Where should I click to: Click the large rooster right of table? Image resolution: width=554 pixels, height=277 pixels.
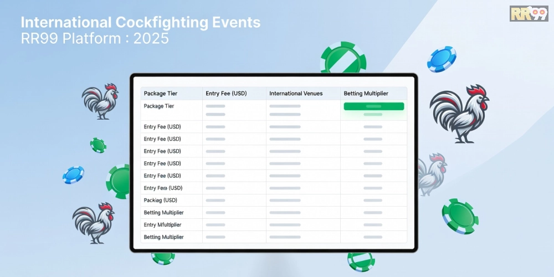point(459,115)
